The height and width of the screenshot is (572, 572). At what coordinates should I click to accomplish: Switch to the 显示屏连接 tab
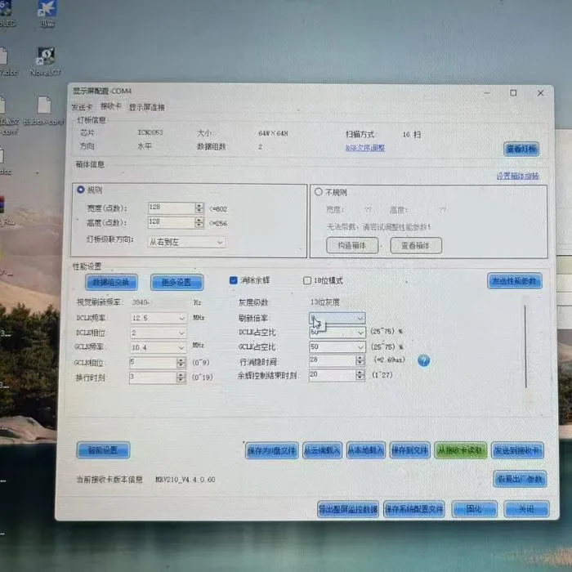pyautogui.click(x=146, y=107)
